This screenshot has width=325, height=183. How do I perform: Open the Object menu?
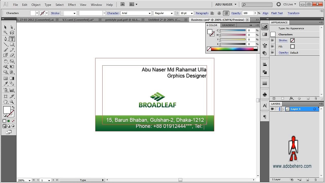pyautogui.click(x=36, y=5)
